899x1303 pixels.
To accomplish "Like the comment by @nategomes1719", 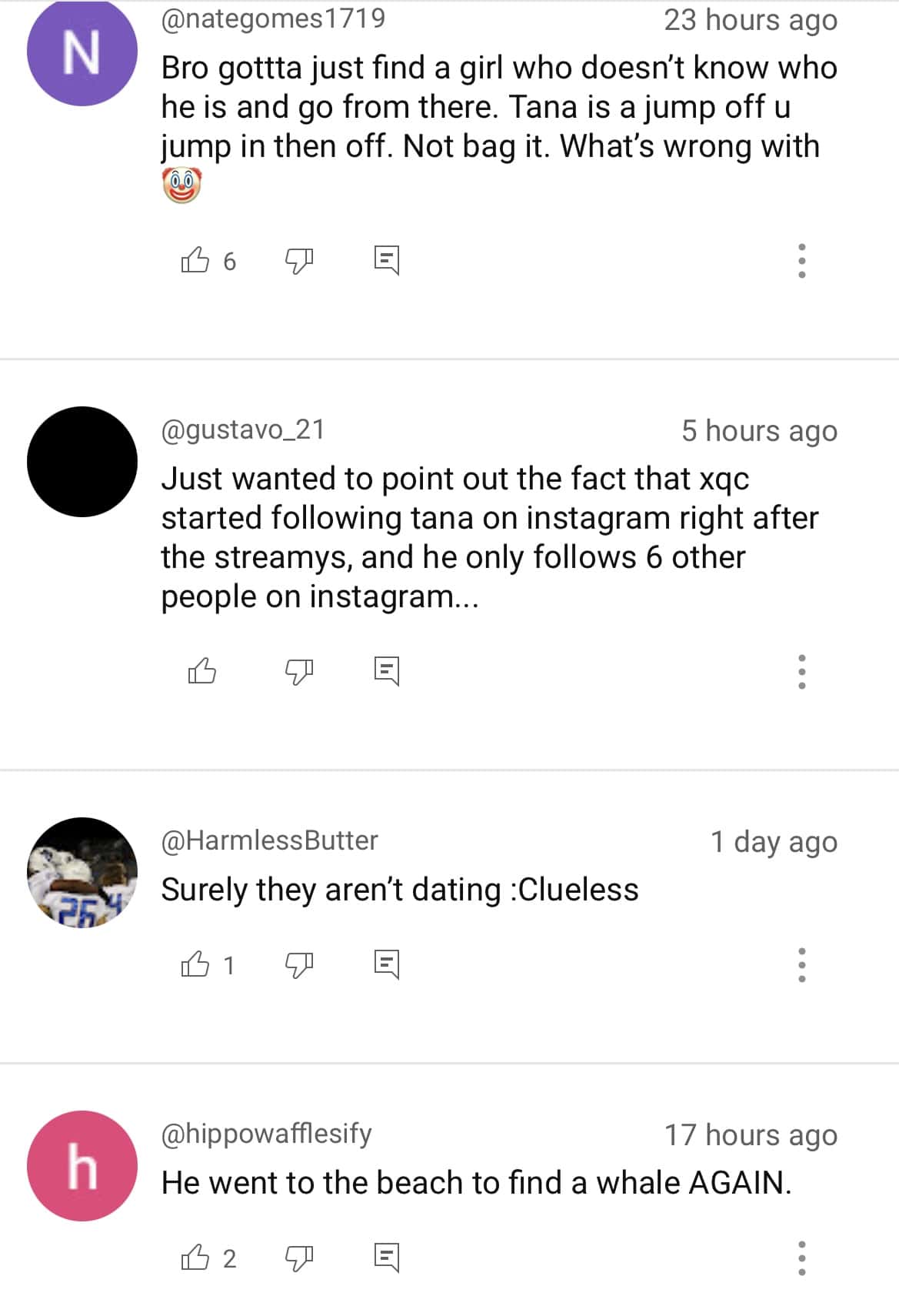I will point(195,261).
